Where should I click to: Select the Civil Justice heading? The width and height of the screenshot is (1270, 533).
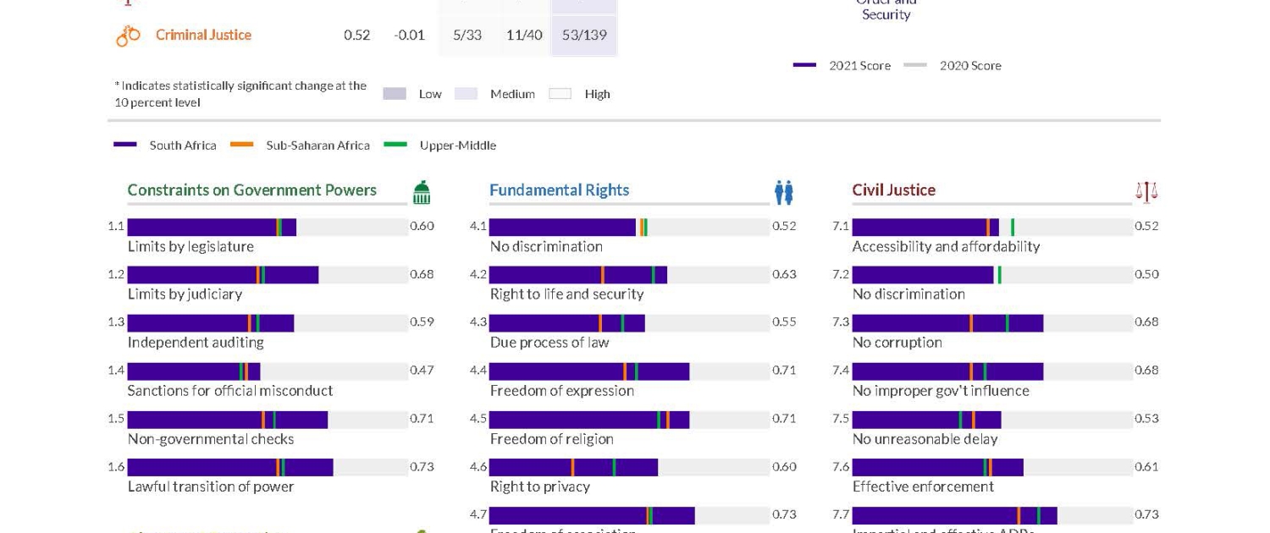coord(893,190)
